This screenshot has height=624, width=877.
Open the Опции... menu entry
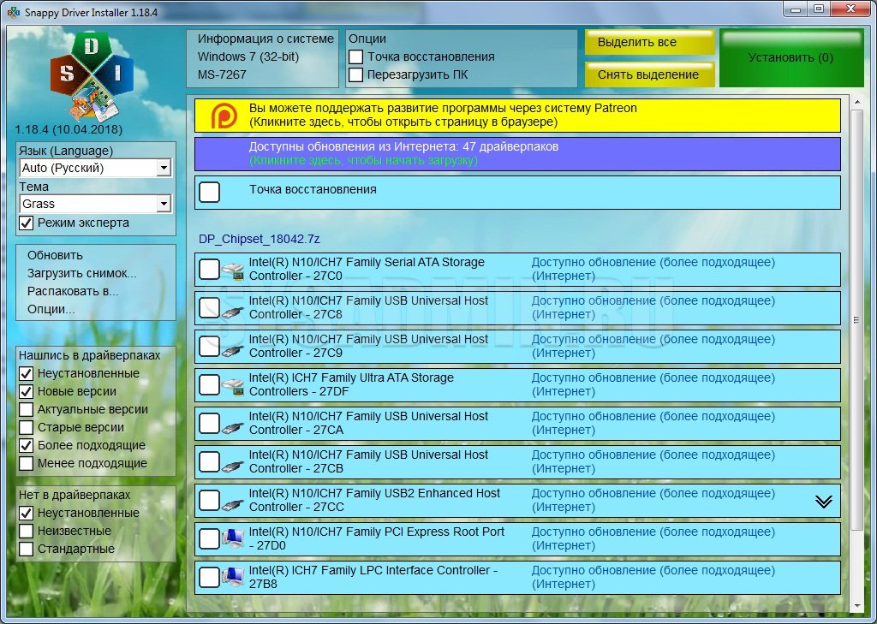51,309
